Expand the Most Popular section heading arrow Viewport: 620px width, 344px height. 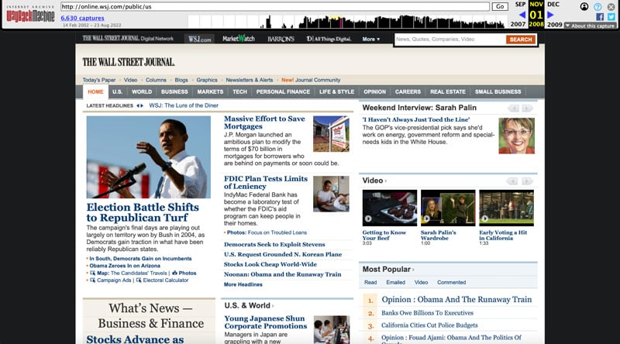[x=413, y=270]
